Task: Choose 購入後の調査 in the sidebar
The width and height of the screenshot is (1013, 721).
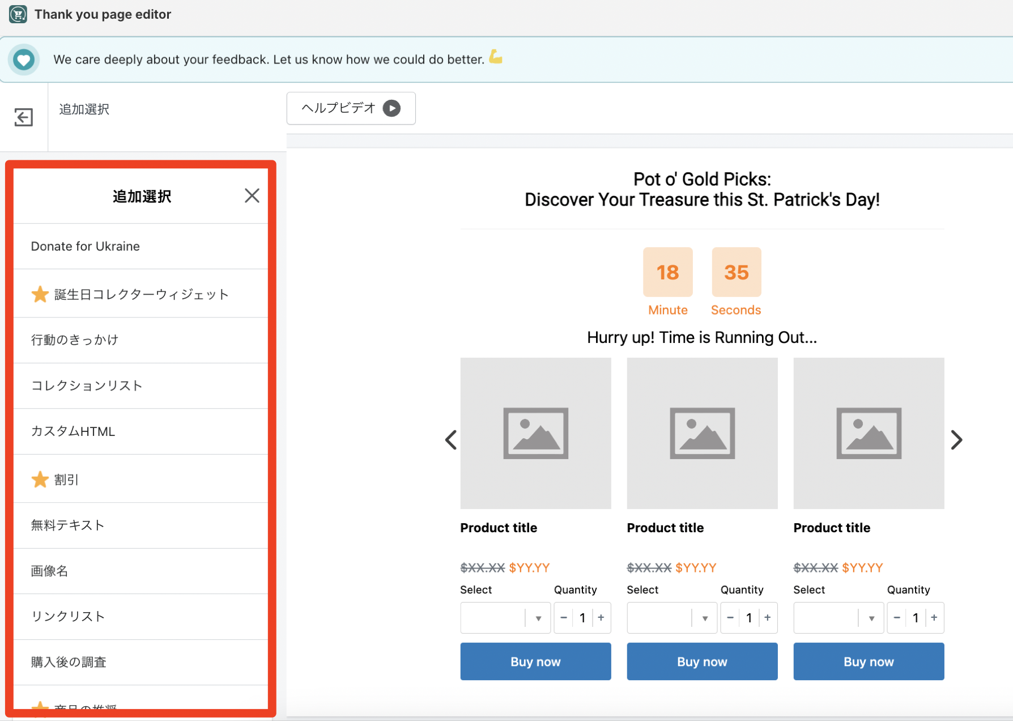Action: tap(69, 662)
